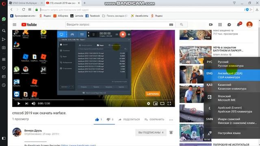Viewport: 260px width, 146px height.
Task: Go to the YouTube home logo
Action: (29, 25)
